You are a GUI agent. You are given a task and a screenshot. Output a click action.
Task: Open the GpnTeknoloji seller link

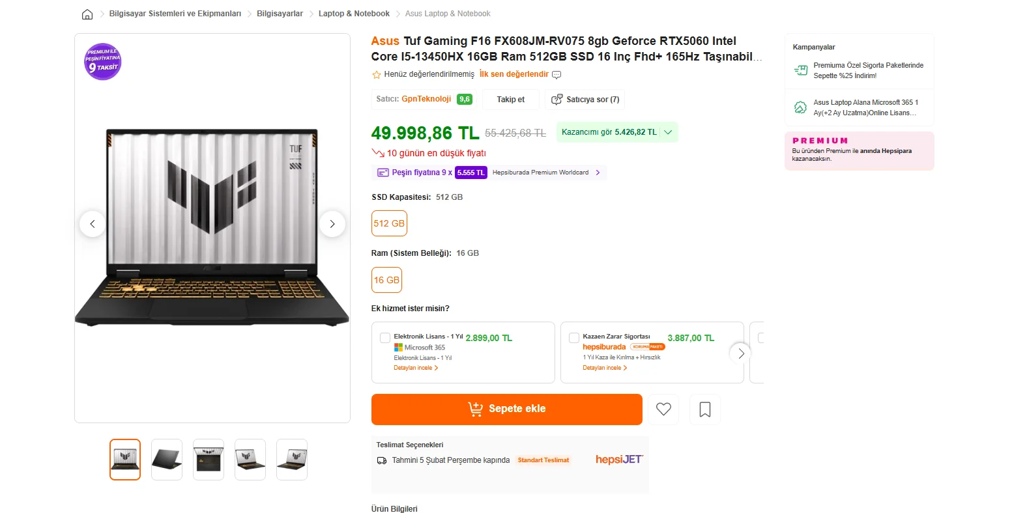[x=426, y=99]
